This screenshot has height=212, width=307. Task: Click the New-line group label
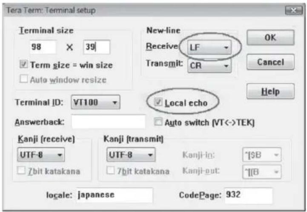coord(163,30)
